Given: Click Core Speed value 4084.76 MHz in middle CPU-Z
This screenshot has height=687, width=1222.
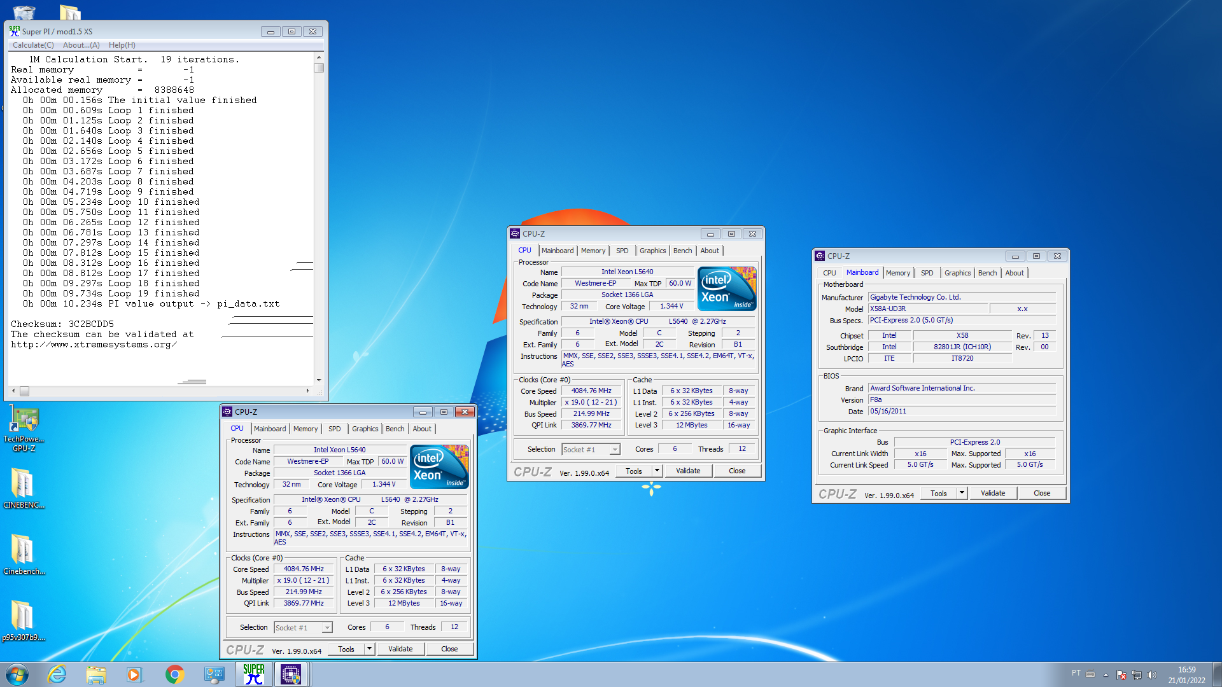Looking at the screenshot, I should pos(591,391).
